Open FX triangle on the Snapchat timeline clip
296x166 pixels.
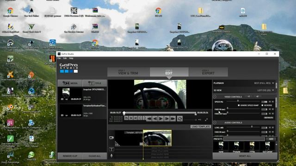[x=146, y=144]
